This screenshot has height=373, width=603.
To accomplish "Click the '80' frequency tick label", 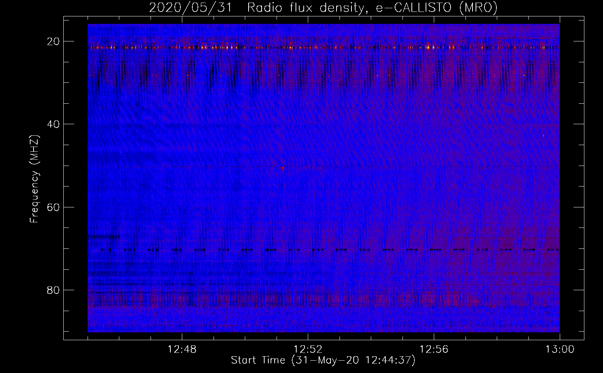I will [54, 290].
